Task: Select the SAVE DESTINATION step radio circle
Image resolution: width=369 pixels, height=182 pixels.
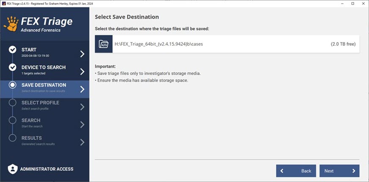Action: click(13, 85)
